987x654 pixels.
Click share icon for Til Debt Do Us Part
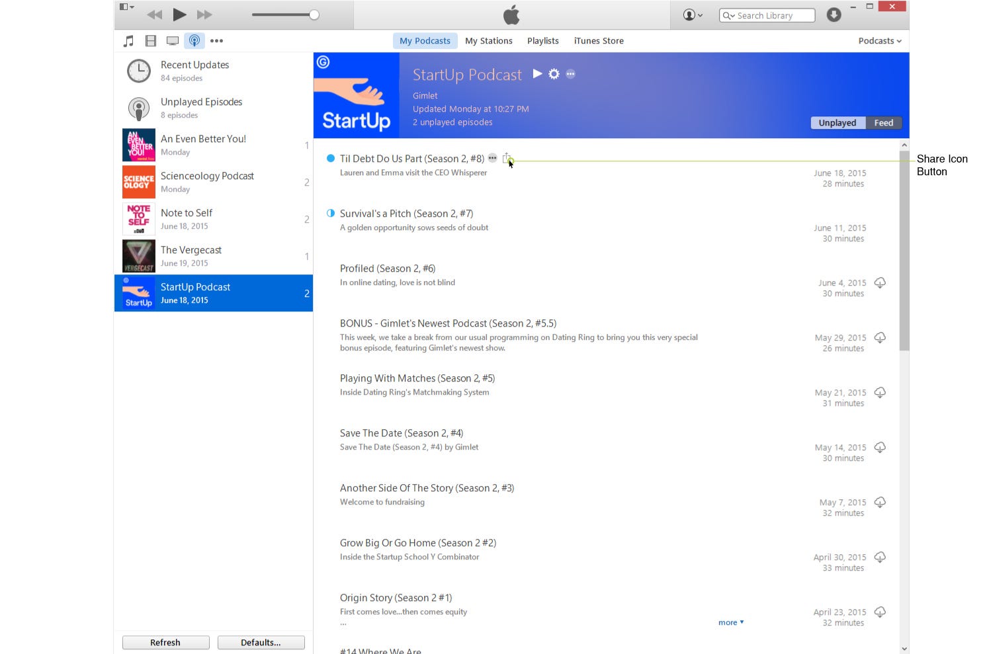(x=507, y=158)
